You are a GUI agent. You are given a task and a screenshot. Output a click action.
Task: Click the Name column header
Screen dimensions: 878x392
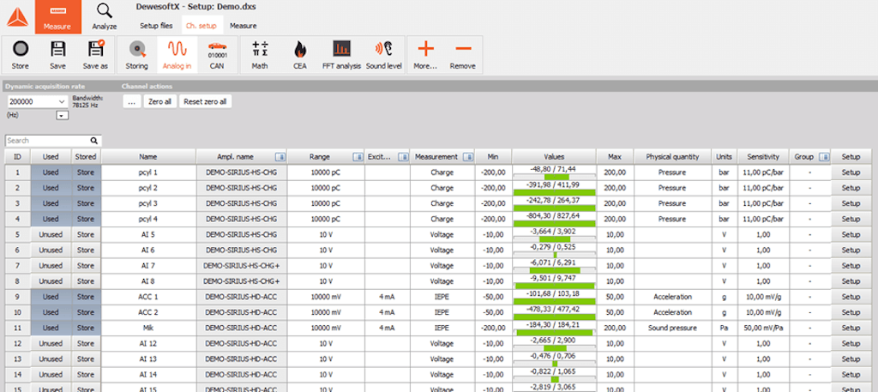tap(148, 157)
